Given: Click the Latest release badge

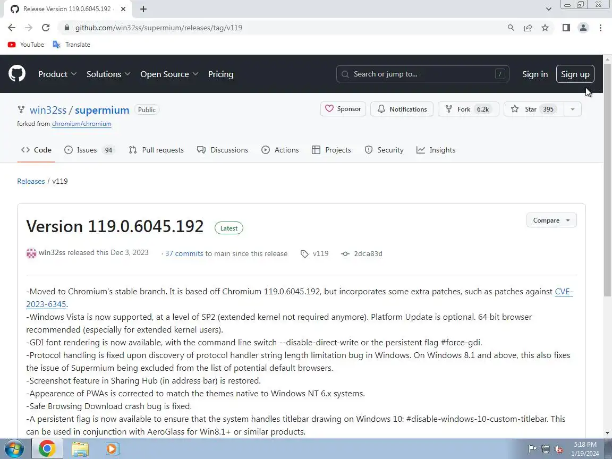Looking at the screenshot, I should (229, 228).
